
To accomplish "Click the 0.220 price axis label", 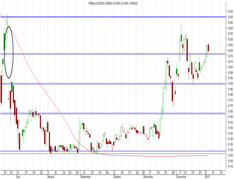I will click(x=231, y=50).
